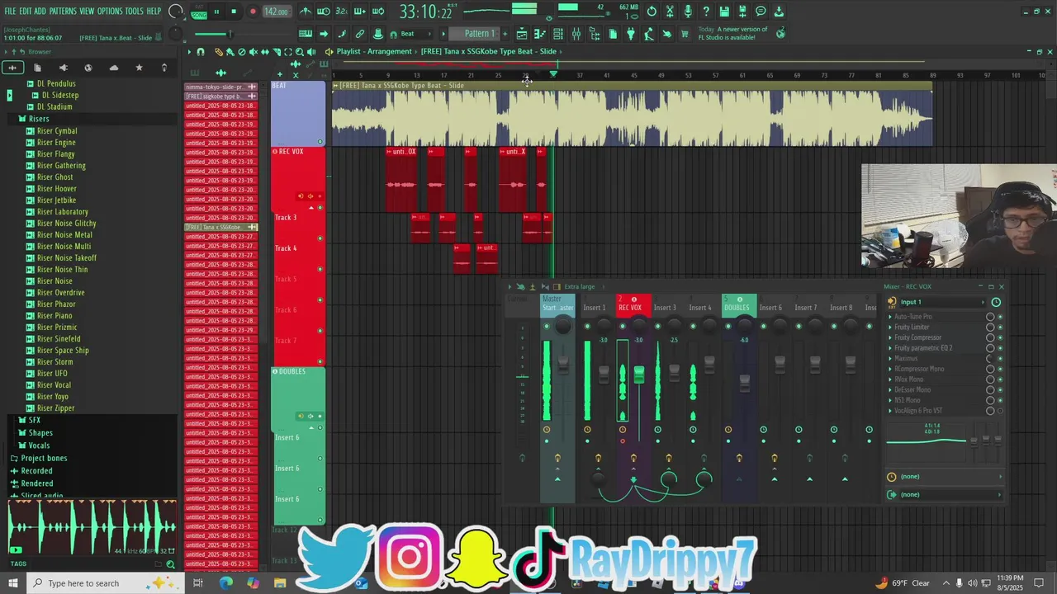
Task: Open the Recorded folder
Action: (36, 471)
